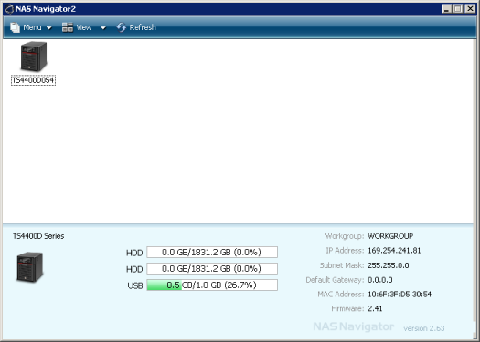Viewport: 480px width, 342px height.
Task: Click the TS4400D Series device image
Action: (29, 267)
